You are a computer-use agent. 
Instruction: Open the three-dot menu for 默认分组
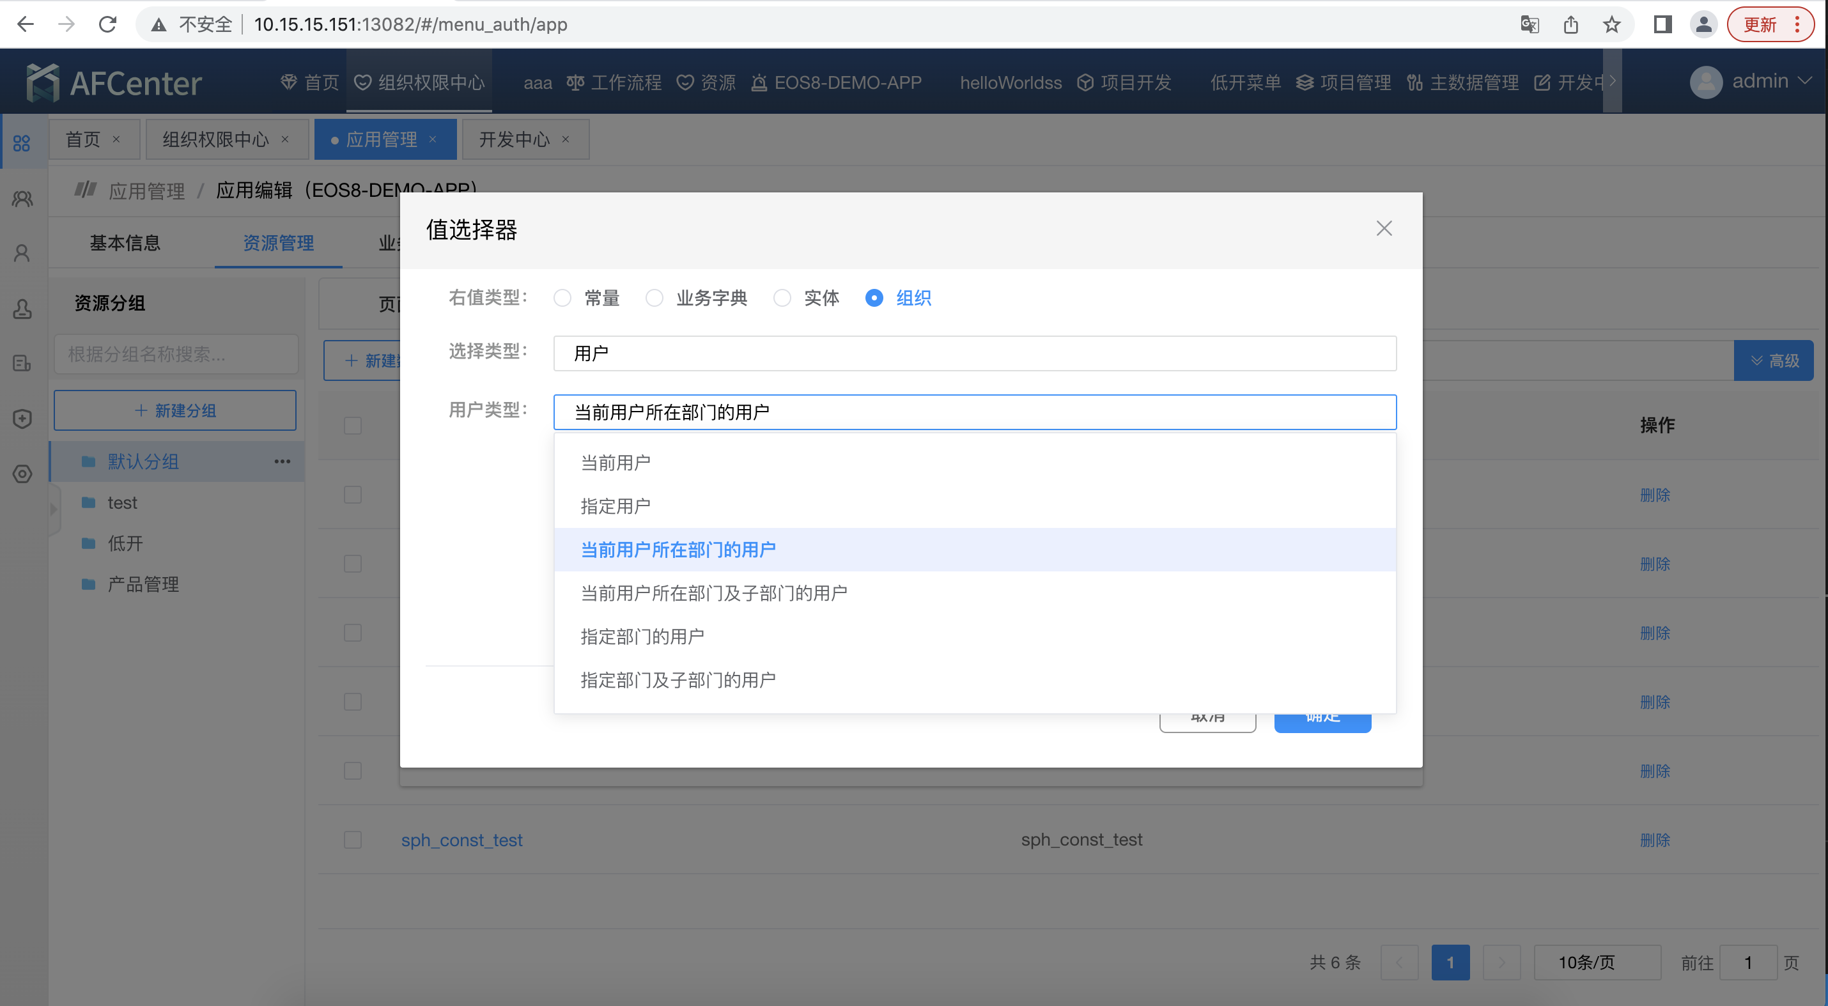pyautogui.click(x=283, y=461)
